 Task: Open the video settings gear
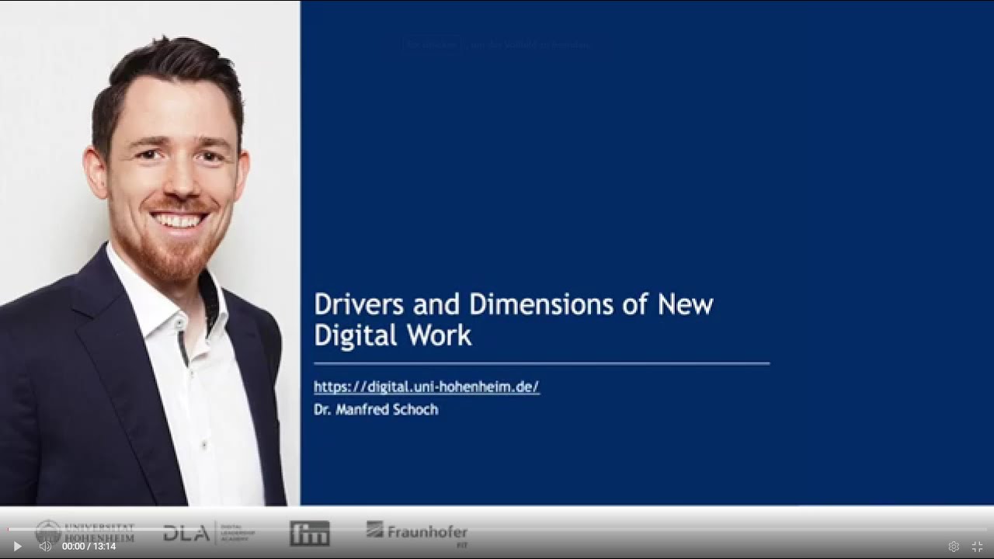point(954,547)
